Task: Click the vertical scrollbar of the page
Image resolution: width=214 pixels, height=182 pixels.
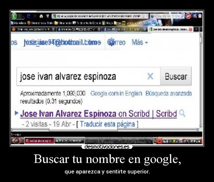Action: click(201, 80)
